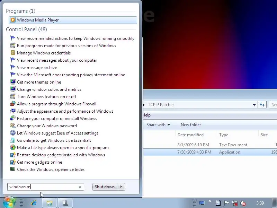Click the gadget icon beside Get more gadgets online
Viewport: 277px width, 208px height.
pyautogui.click(x=13, y=162)
